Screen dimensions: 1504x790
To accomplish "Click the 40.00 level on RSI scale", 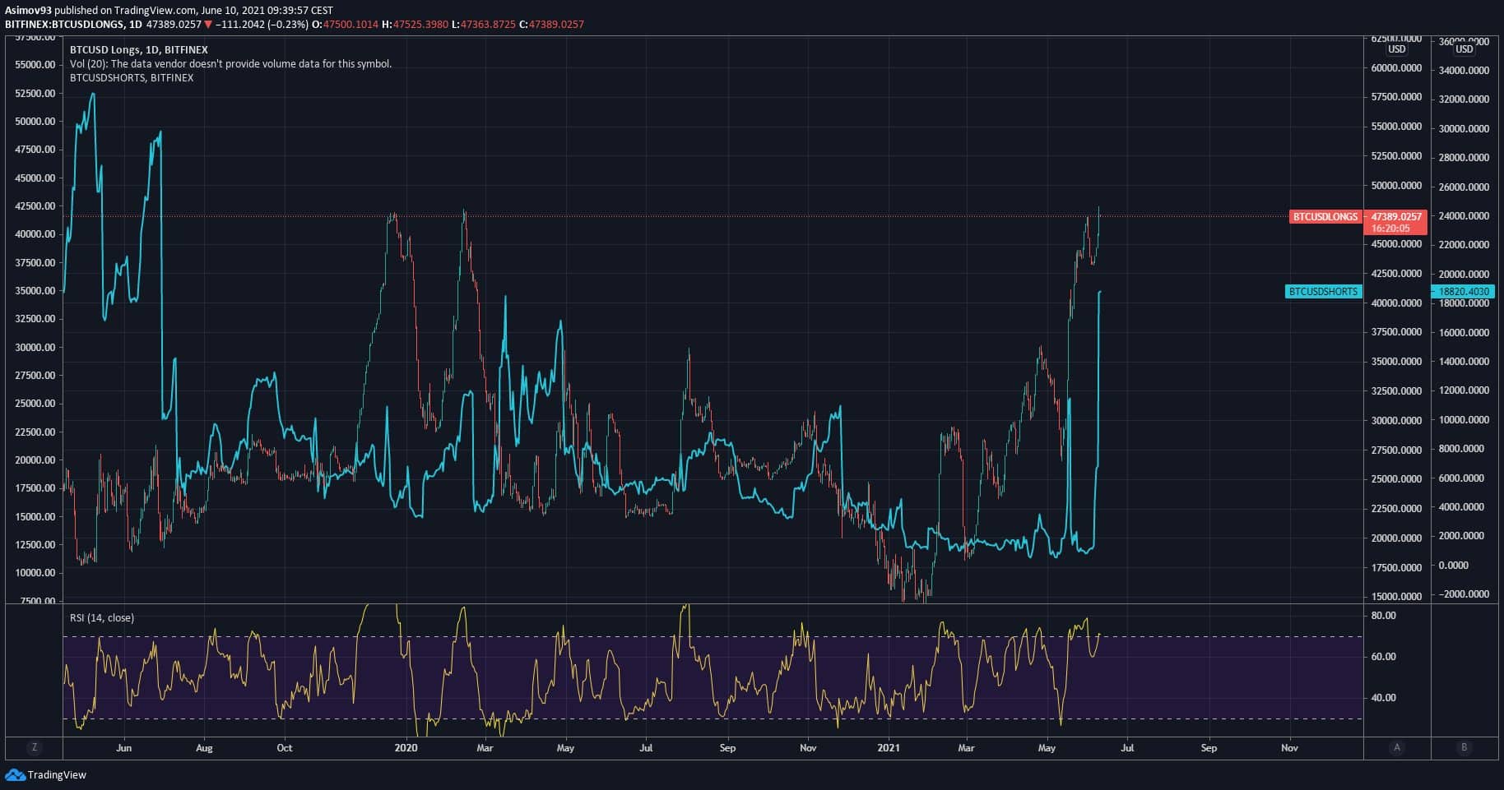I will pos(1384,698).
